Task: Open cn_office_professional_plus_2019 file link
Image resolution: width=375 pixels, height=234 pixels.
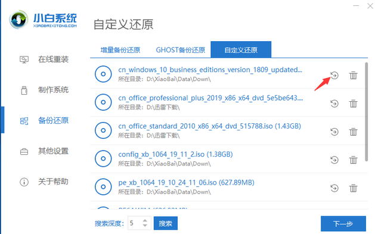Action: point(210,98)
